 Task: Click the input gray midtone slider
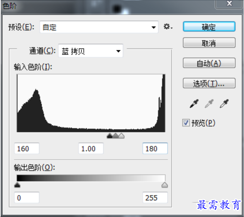click(116, 136)
